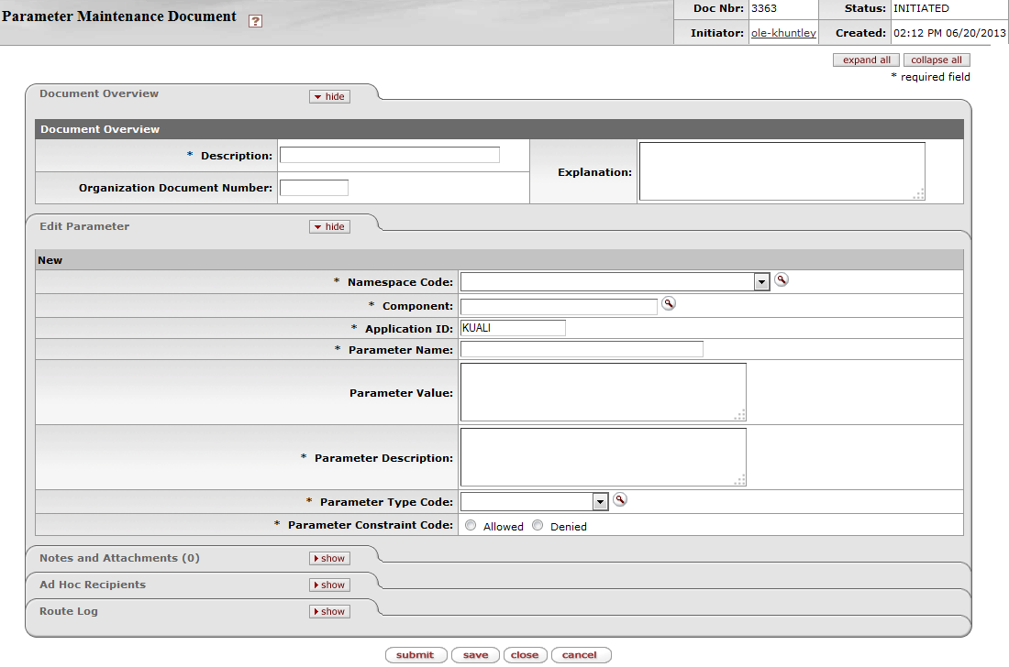Hide the Document Overview section
The height and width of the screenshot is (667, 1009).
[329, 96]
